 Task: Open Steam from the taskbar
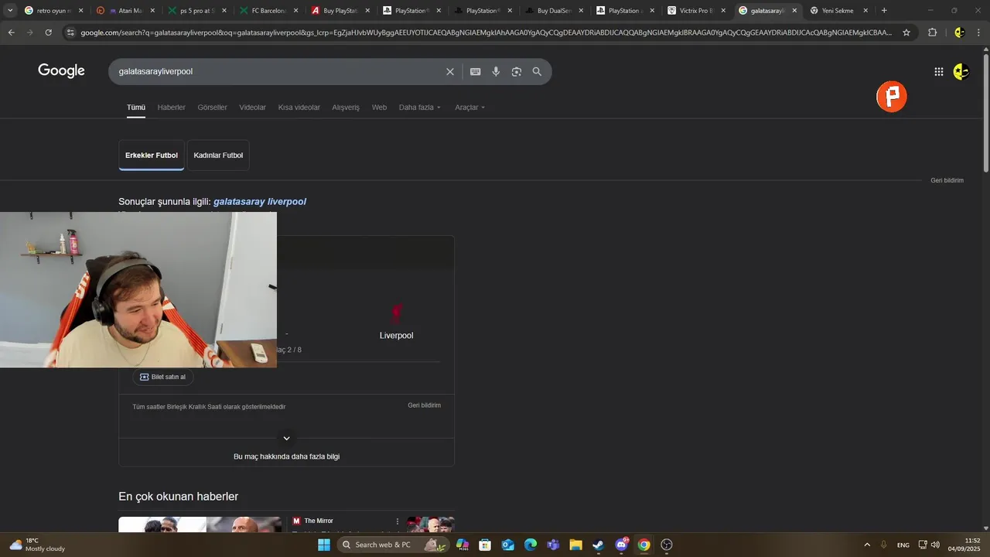(599, 545)
